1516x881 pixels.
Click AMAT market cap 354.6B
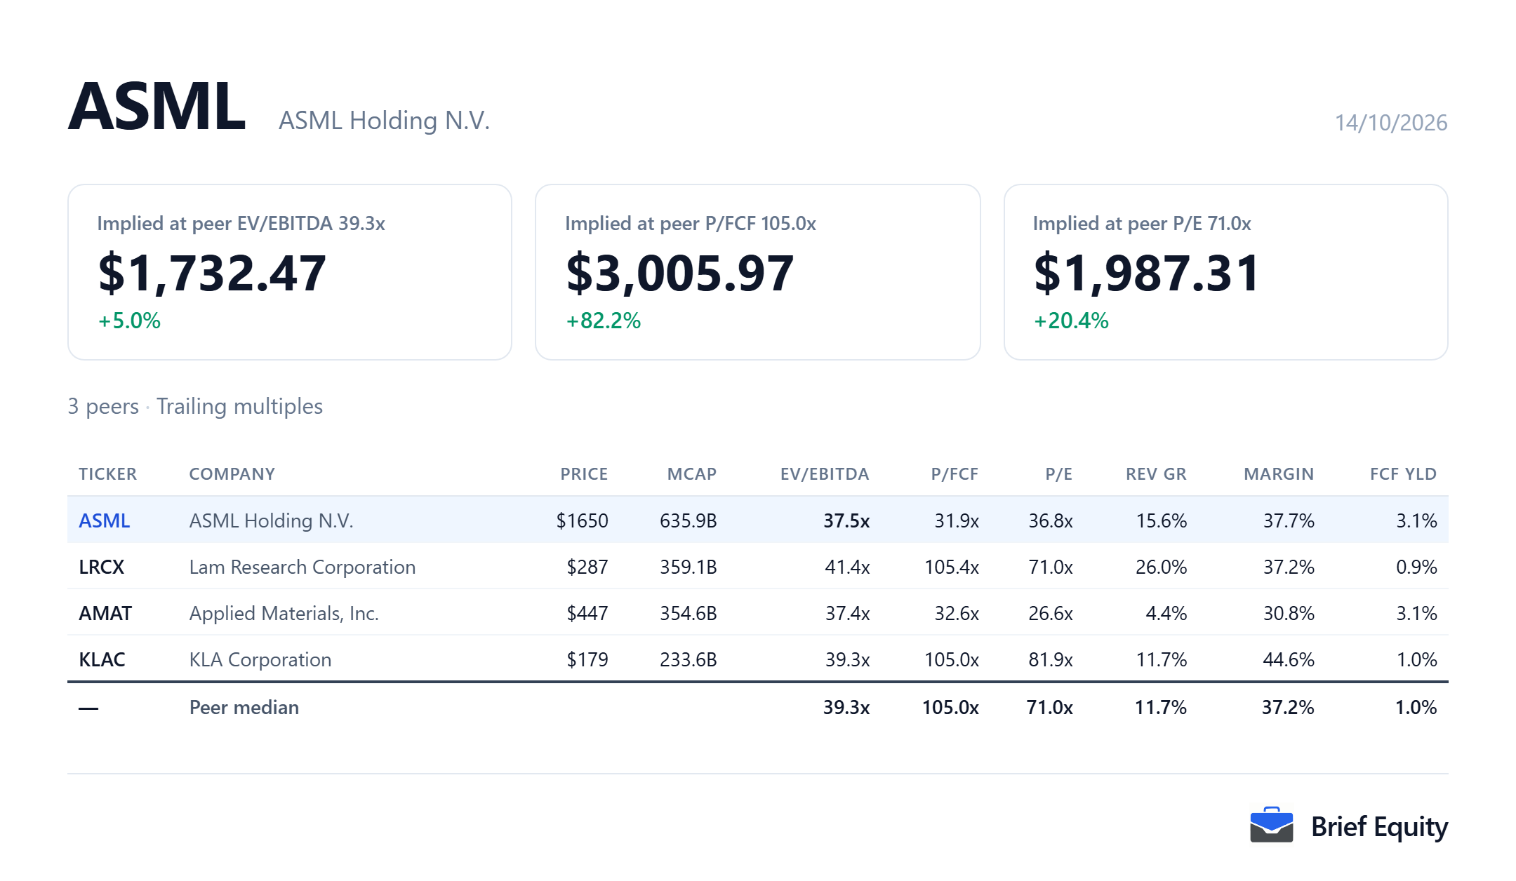point(689,613)
